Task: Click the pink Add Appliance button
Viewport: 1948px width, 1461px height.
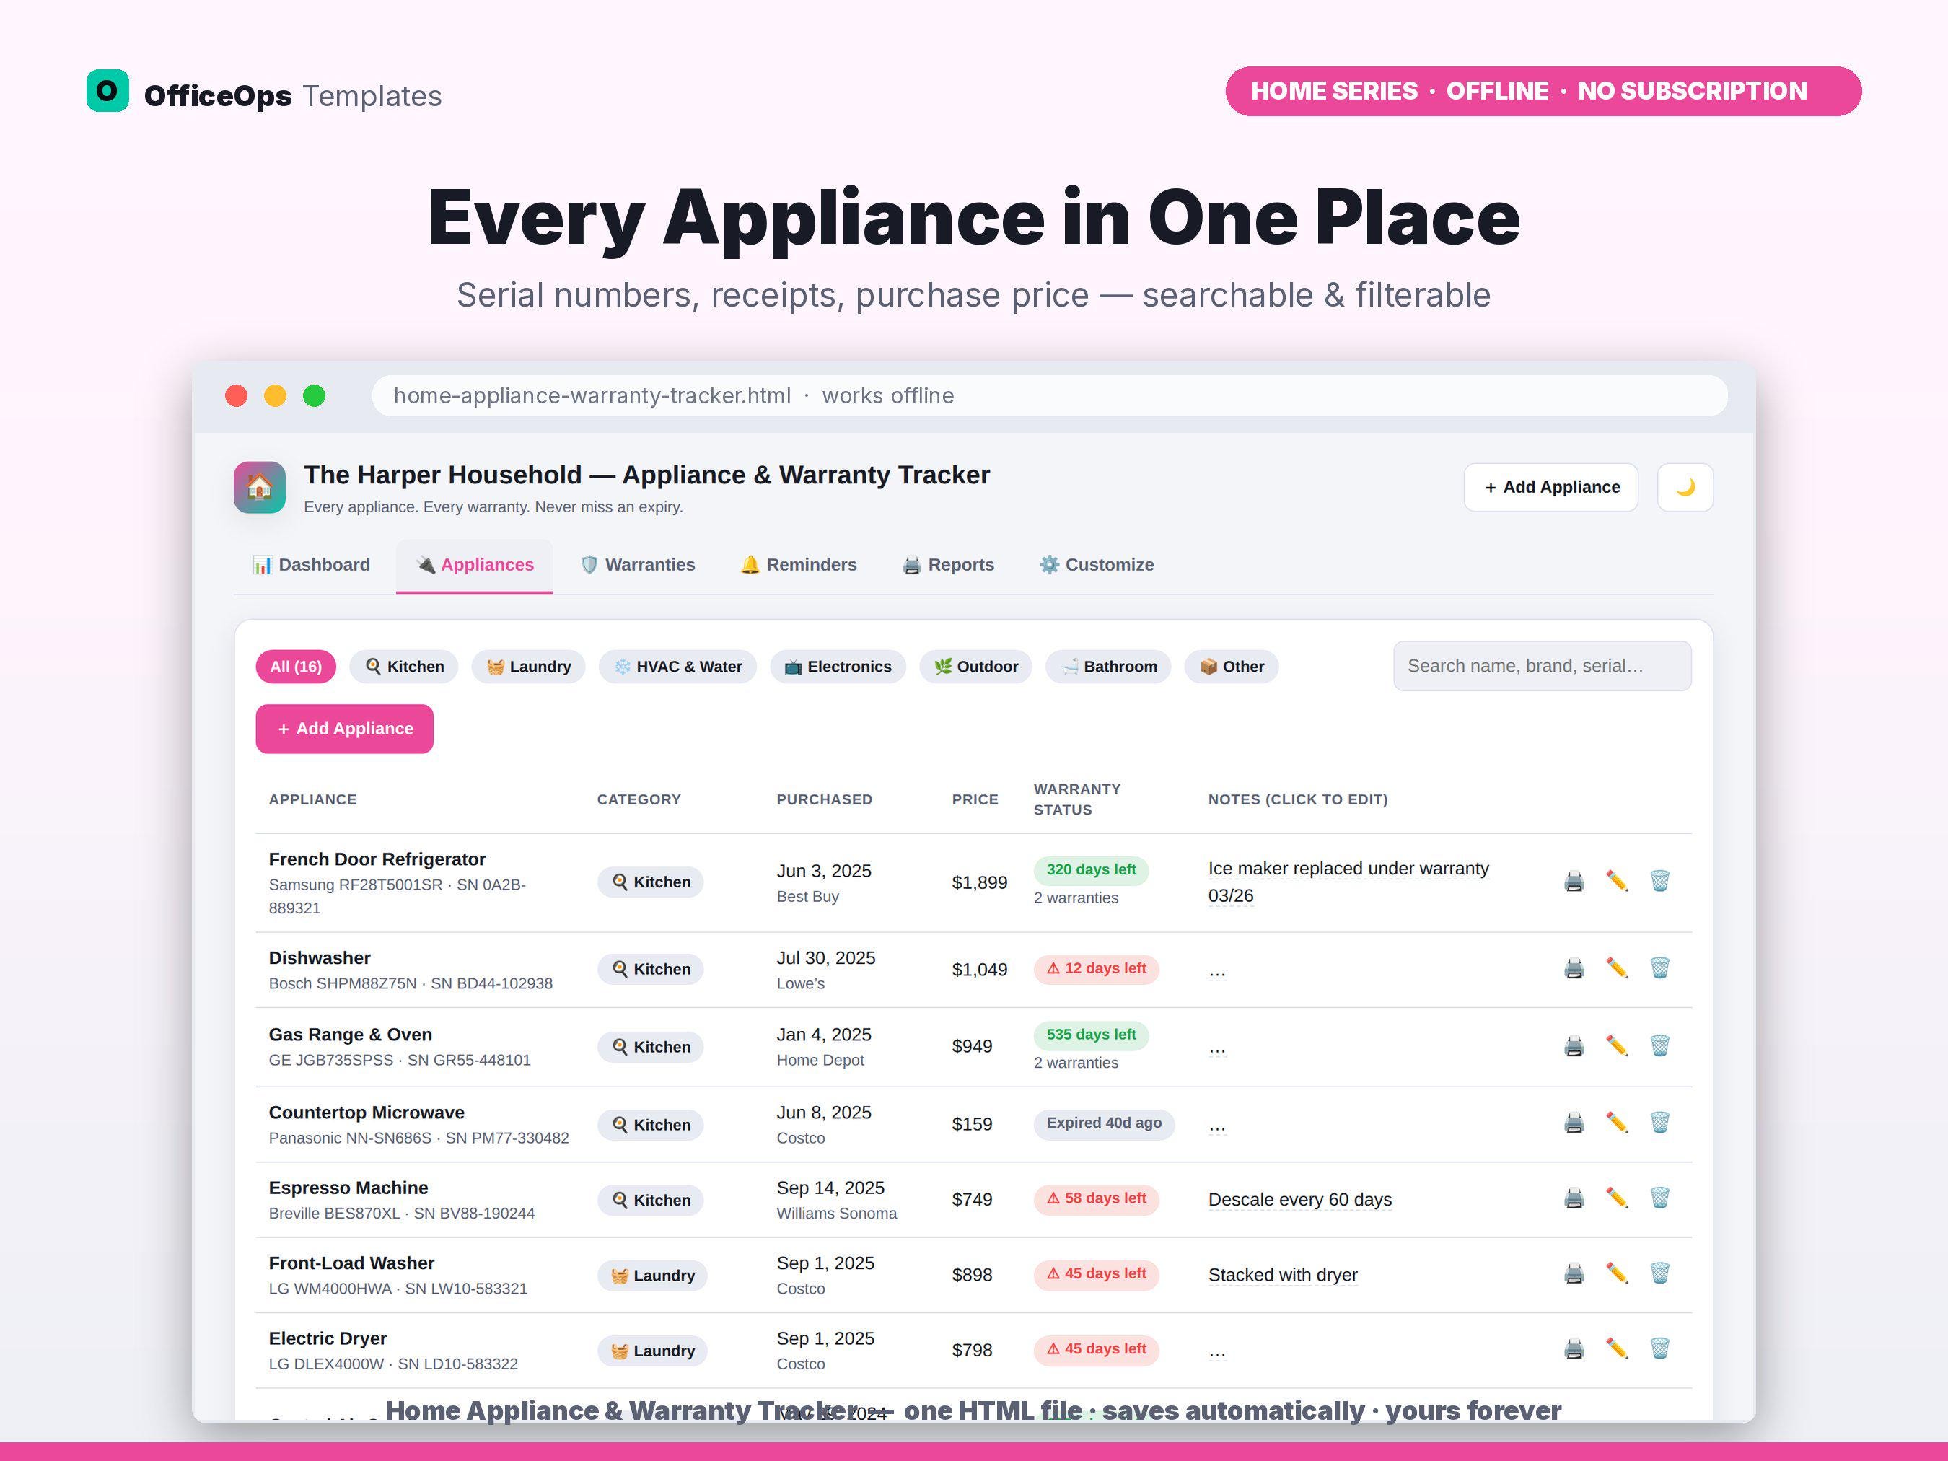Action: pyautogui.click(x=344, y=729)
